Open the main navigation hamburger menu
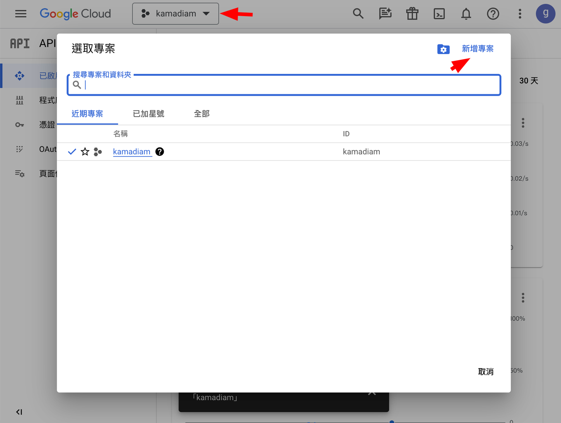 21,14
